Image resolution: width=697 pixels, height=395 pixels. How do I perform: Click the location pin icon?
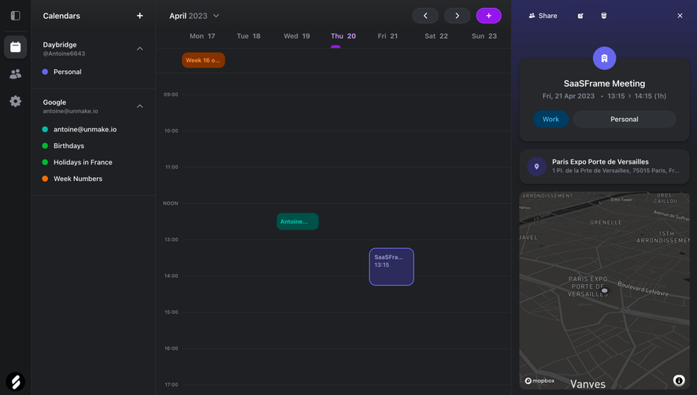click(536, 166)
